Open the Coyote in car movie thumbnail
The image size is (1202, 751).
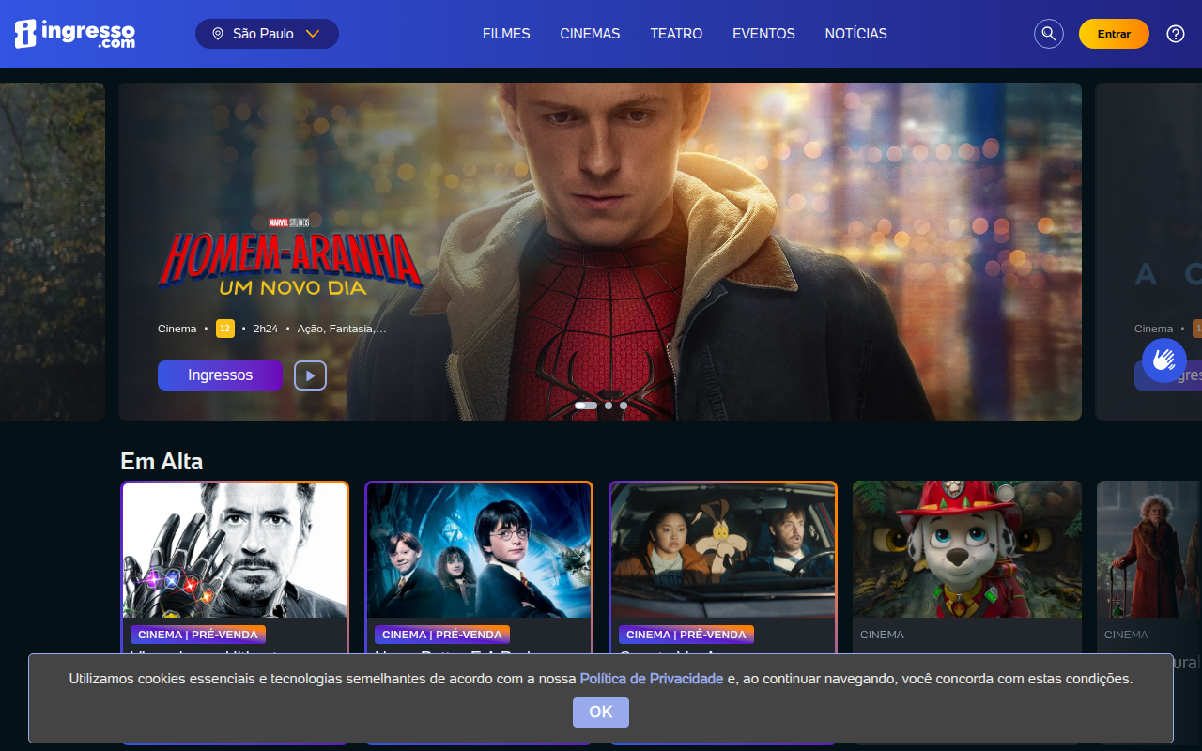coord(723,550)
